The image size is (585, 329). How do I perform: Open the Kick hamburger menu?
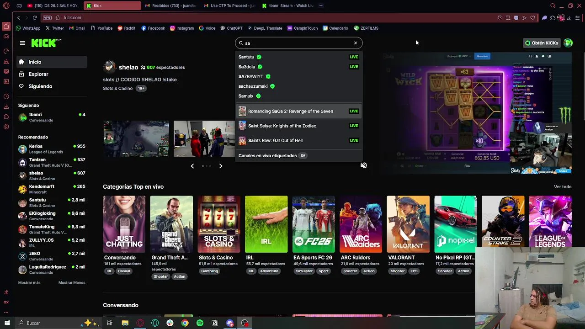pos(22,43)
